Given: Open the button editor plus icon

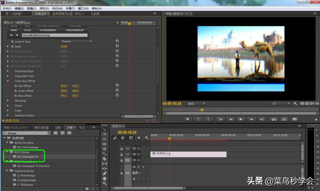Looking at the screenshot, I should pos(316,119).
